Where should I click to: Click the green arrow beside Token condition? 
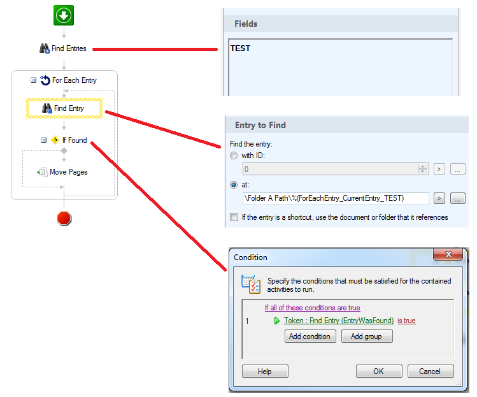(277, 321)
